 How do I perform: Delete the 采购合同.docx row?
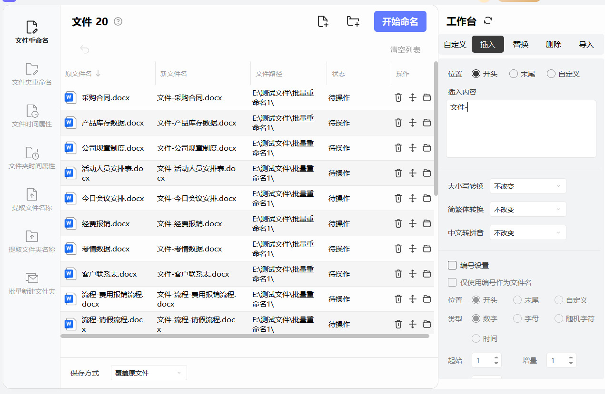click(398, 97)
